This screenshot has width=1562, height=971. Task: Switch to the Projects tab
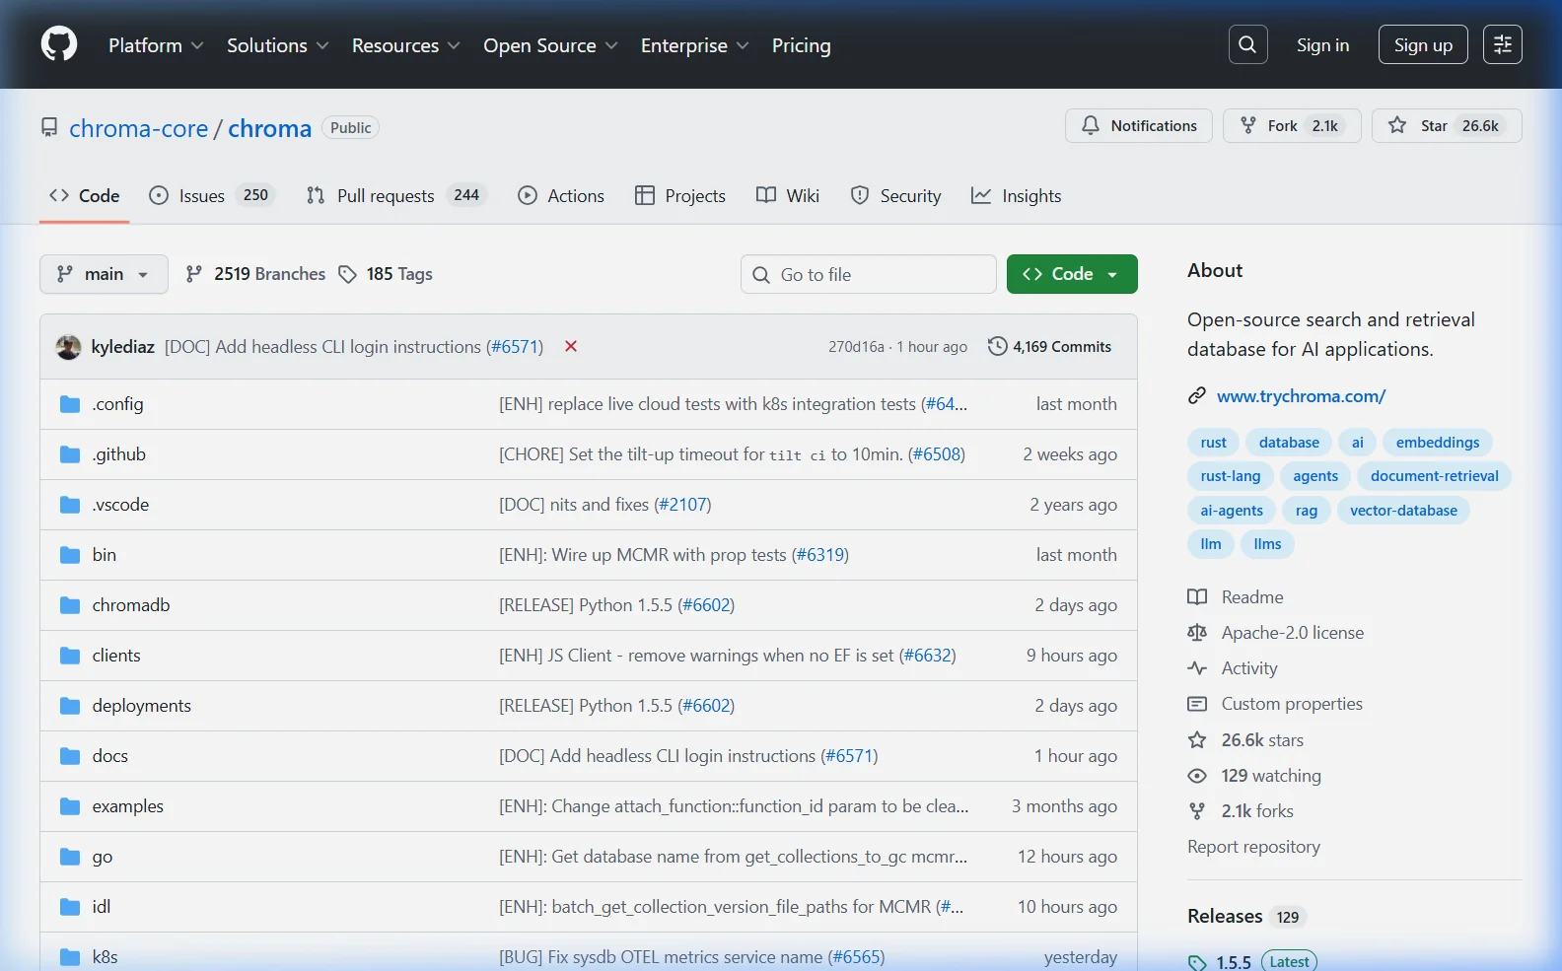click(x=680, y=195)
